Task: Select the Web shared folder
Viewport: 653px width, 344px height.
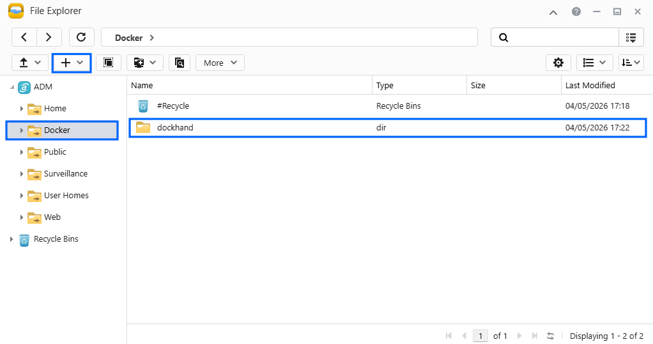Action: coord(52,217)
